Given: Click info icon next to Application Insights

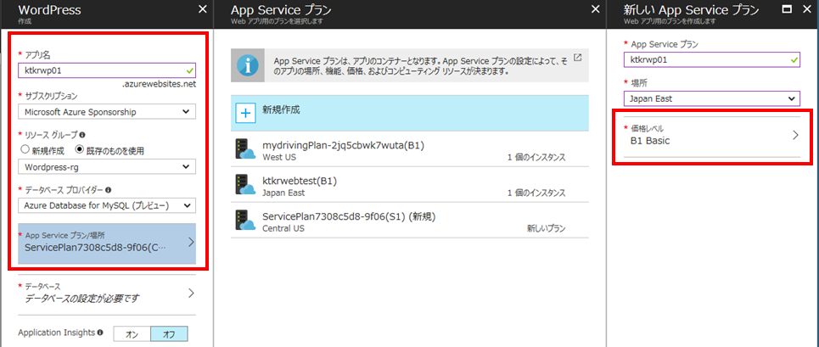Looking at the screenshot, I should 100,332.
